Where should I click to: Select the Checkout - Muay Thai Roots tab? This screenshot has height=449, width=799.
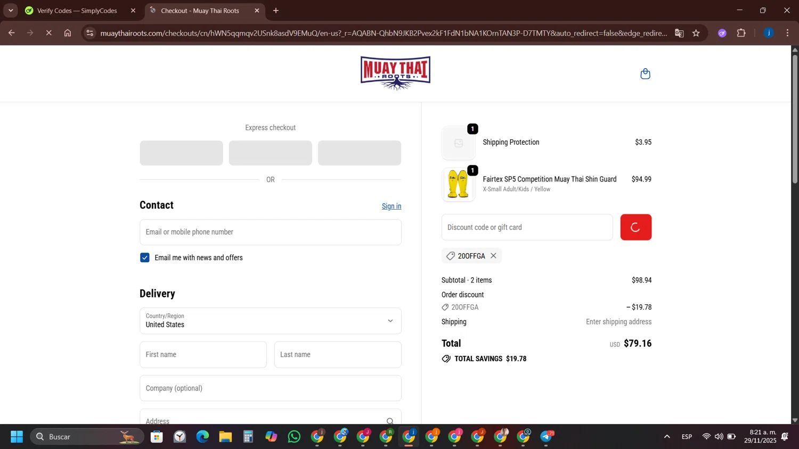pos(200,11)
